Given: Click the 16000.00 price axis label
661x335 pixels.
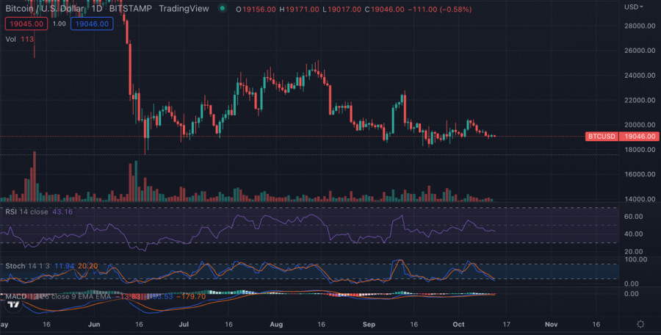Looking at the screenshot, I should (640, 174).
